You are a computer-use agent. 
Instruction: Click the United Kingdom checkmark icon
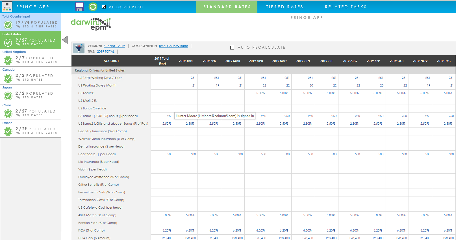tap(8, 60)
